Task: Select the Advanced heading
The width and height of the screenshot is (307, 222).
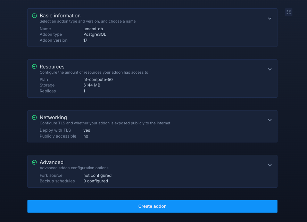Action: (51, 162)
